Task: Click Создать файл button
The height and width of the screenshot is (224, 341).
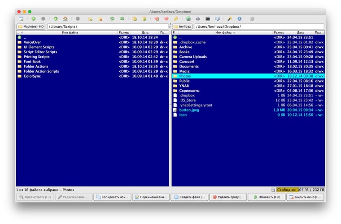Action: point(189,197)
